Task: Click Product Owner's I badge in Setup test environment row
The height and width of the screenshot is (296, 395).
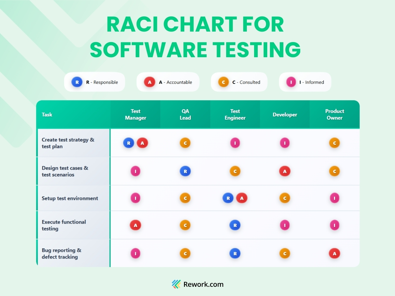Action: click(x=334, y=198)
